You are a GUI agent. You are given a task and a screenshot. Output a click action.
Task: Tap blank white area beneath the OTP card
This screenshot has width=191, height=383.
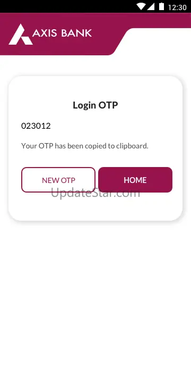[x=95, y=301]
